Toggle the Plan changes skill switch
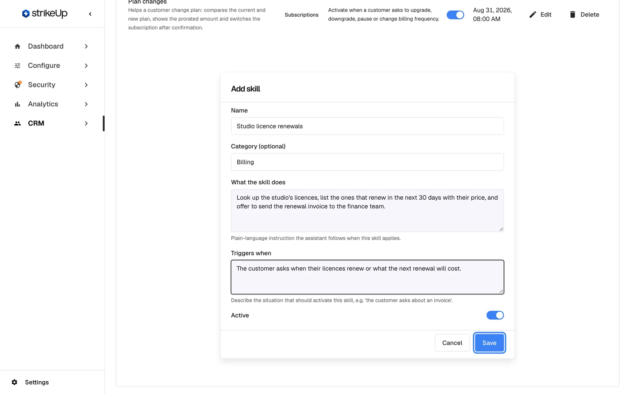Screen dimensions: 630x394 click(455, 15)
